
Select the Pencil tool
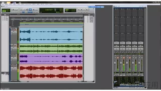click(36, 9)
